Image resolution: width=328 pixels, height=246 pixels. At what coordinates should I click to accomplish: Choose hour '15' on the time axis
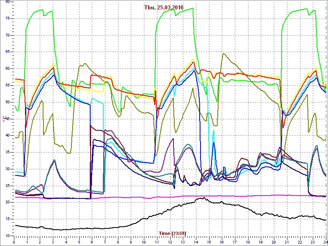tap(209, 242)
